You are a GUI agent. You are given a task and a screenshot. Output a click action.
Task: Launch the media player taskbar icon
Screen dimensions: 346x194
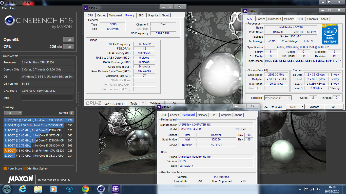[53, 189]
